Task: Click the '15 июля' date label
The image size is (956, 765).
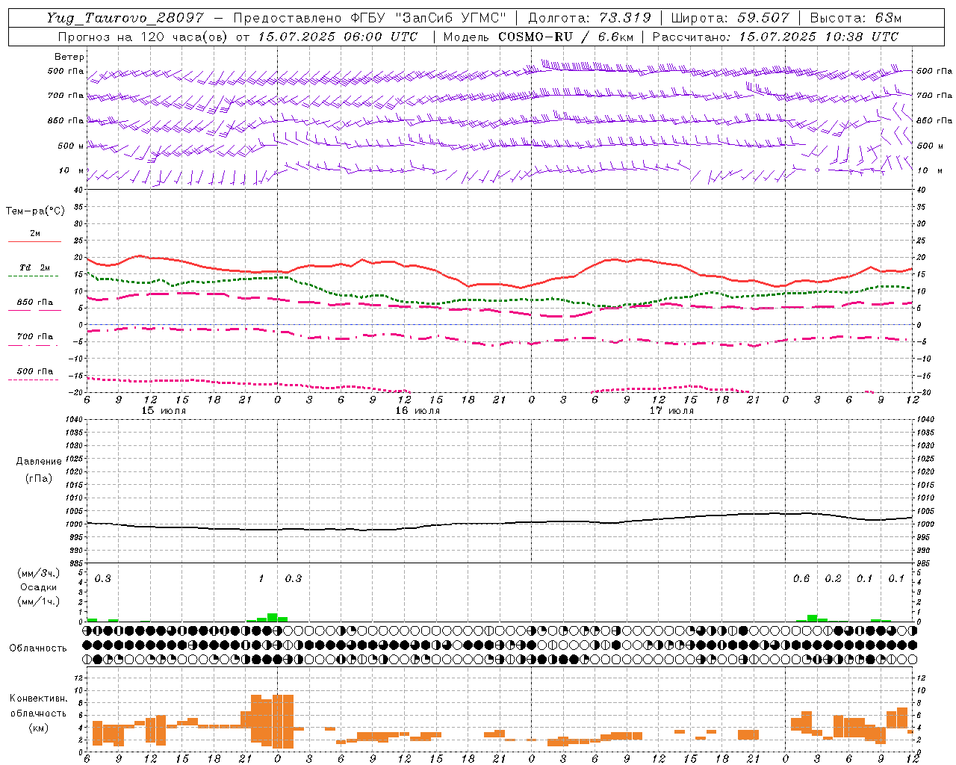Action: [164, 411]
